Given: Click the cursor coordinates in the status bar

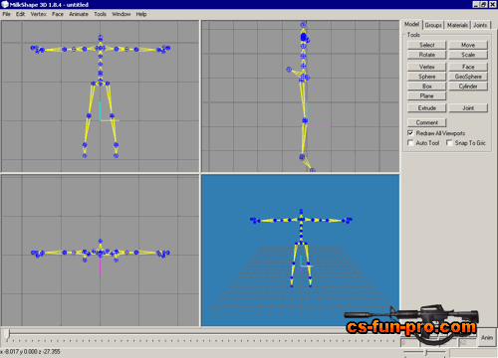Looking at the screenshot, I should [30, 352].
